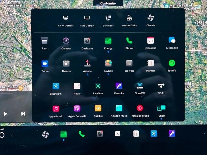
Task: Open Bluetooth app in the grid
Action: (56, 89)
